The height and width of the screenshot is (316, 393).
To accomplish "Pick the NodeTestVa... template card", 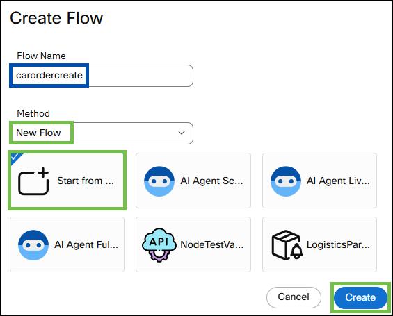I will [x=193, y=244].
